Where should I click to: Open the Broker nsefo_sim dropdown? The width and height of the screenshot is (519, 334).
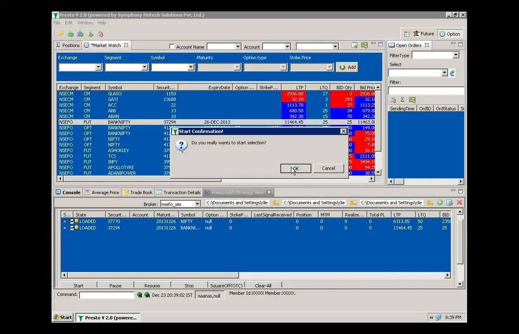pyautogui.click(x=197, y=204)
